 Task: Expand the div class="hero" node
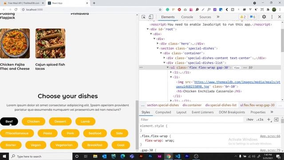[x=158, y=44]
